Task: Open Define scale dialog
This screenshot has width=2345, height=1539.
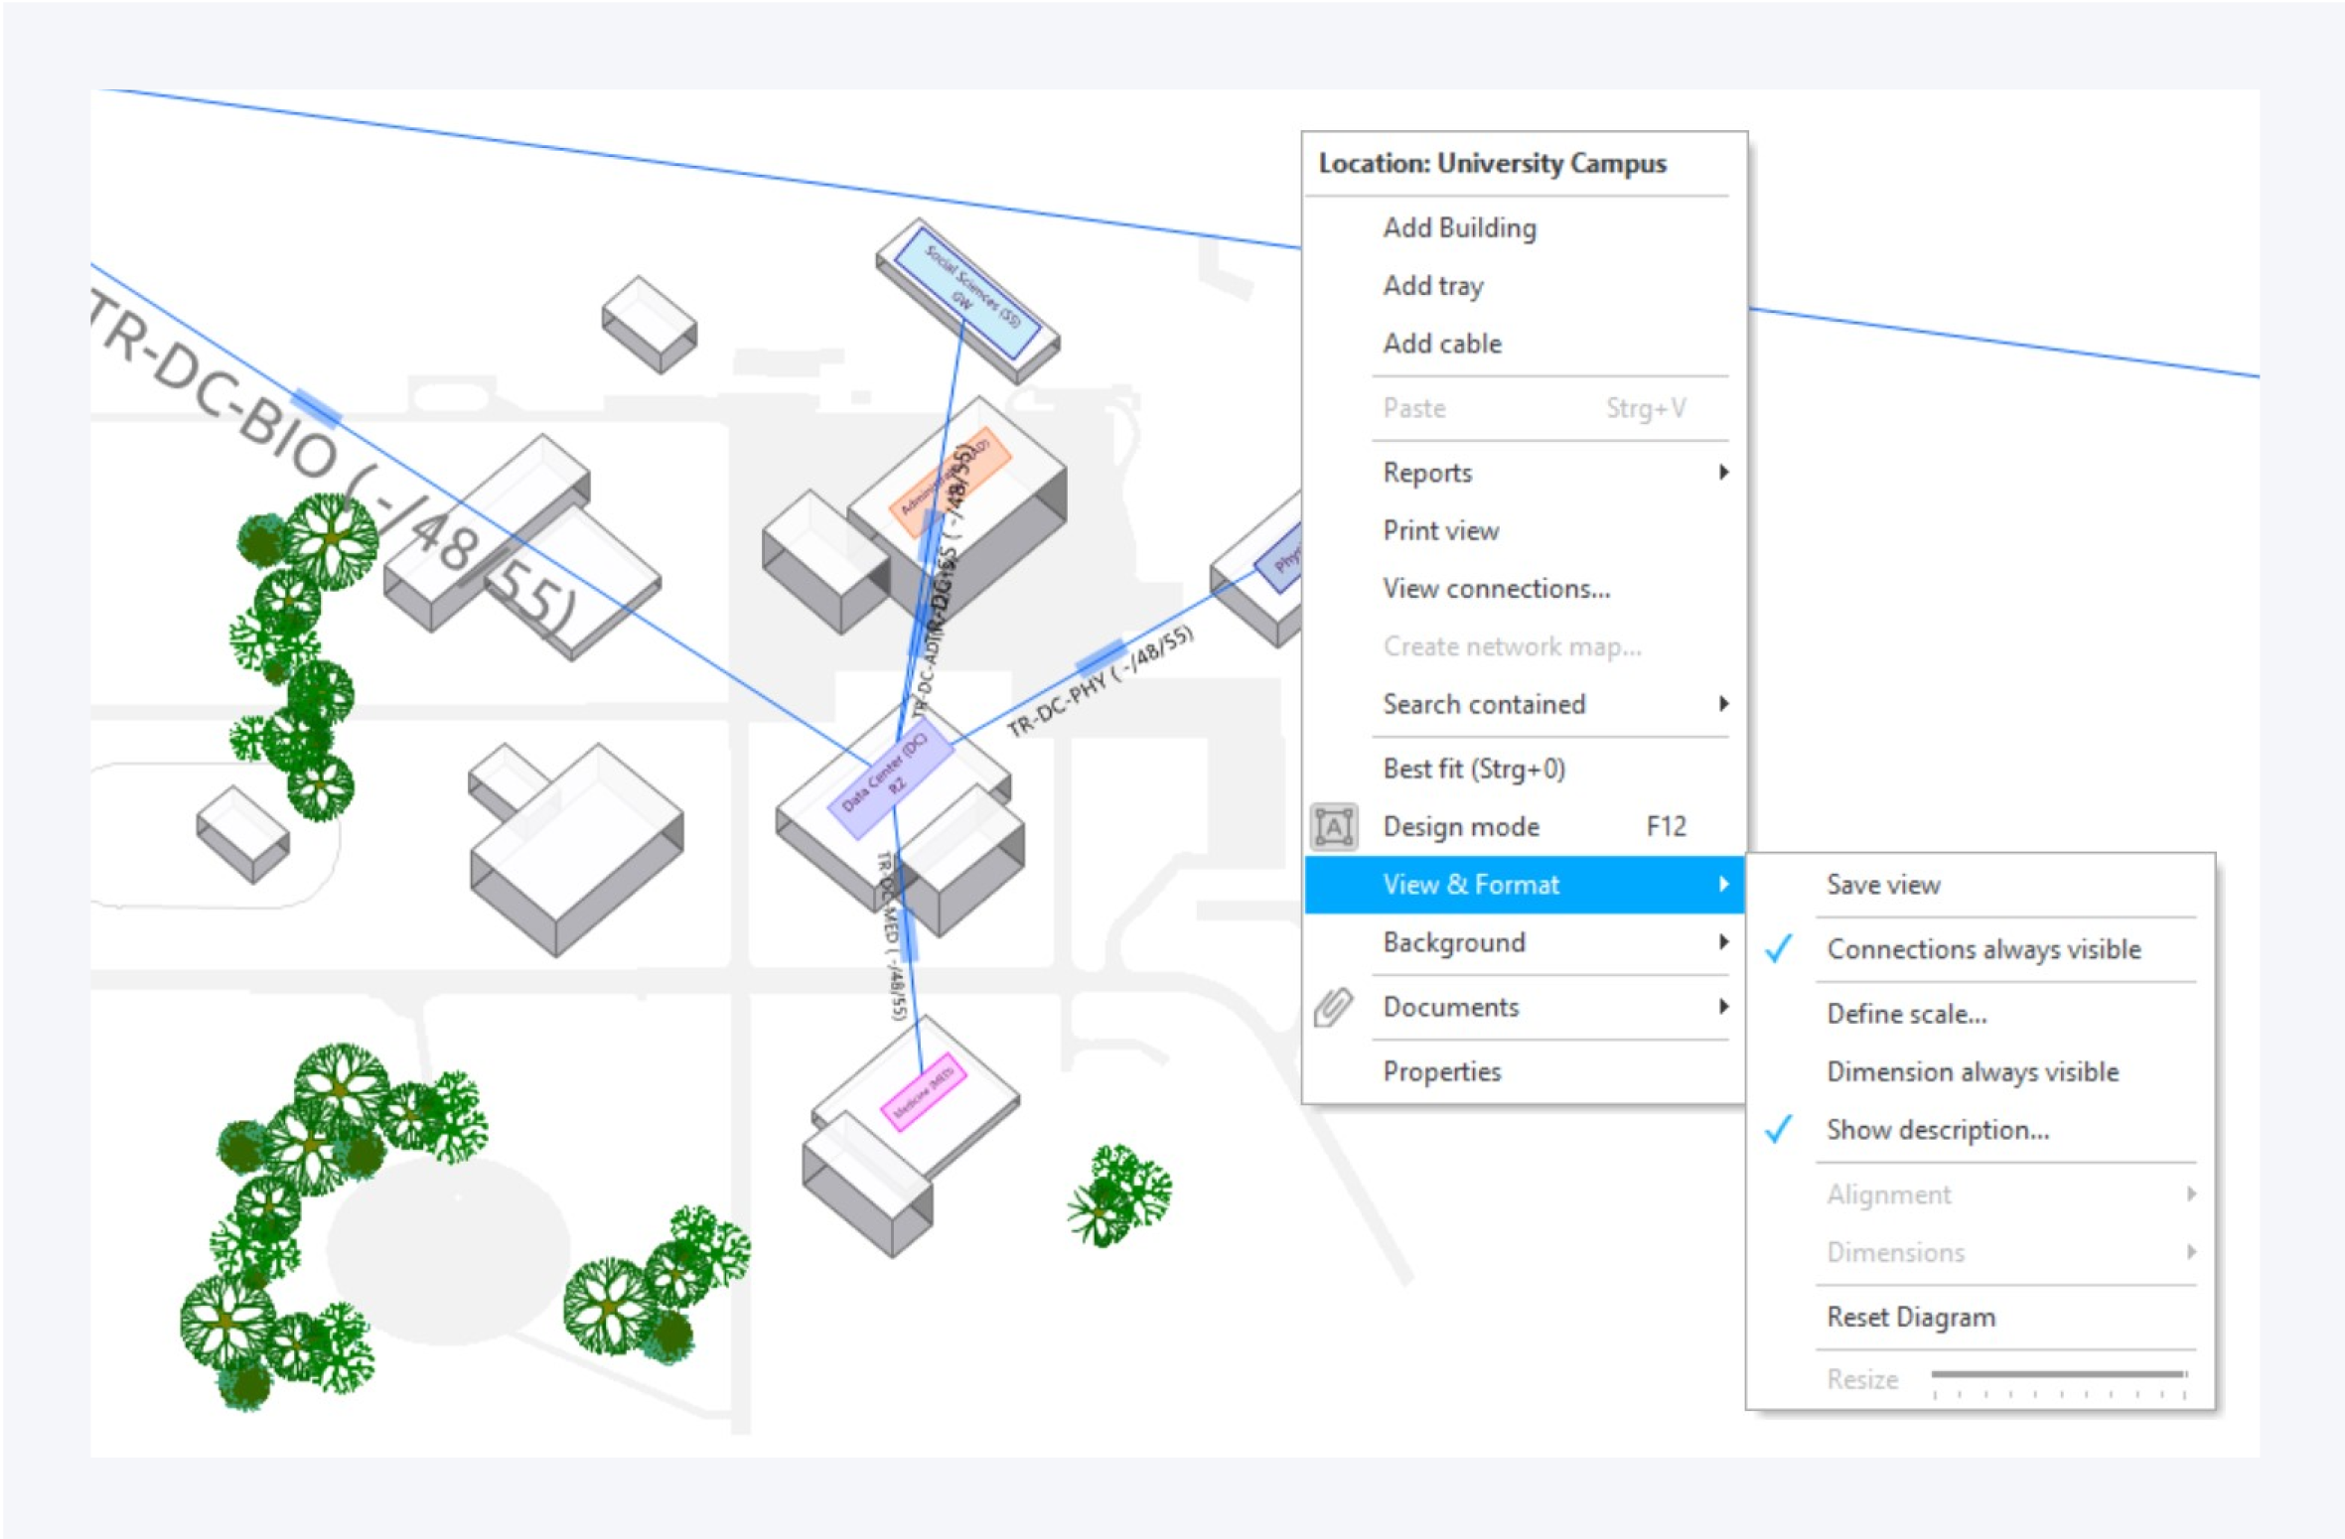Action: coord(1906,1015)
